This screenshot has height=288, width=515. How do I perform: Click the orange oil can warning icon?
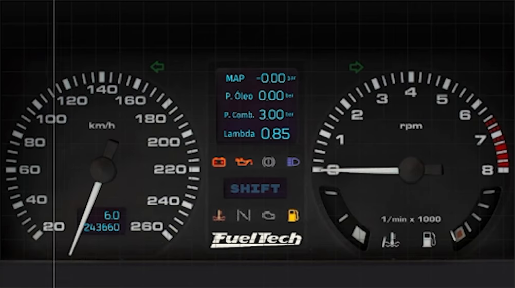pos(244,162)
